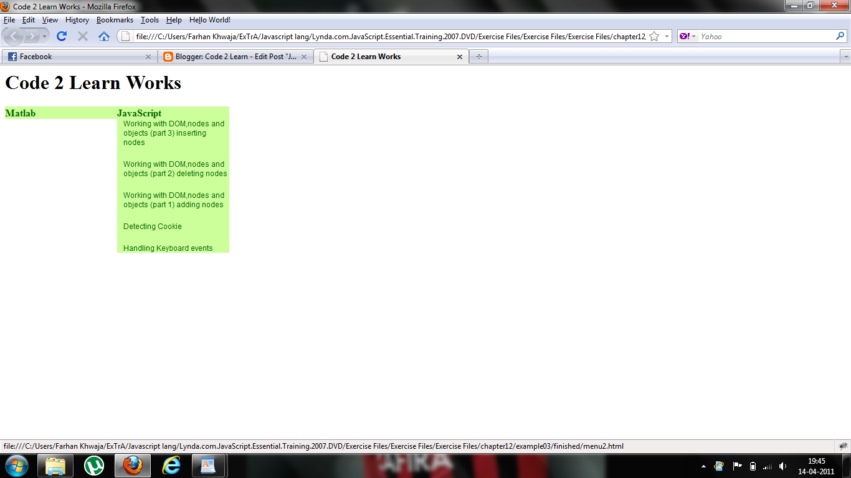Open Internet Explorer from the taskbar

pyautogui.click(x=171, y=466)
